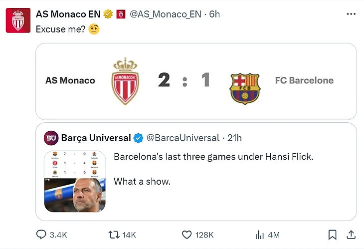Open view analytics bar chart icon
This screenshot has height=249, width=364.
259,235
